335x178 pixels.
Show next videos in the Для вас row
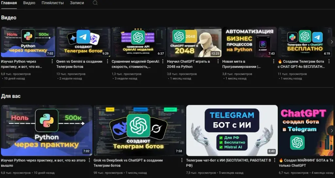click(x=331, y=131)
